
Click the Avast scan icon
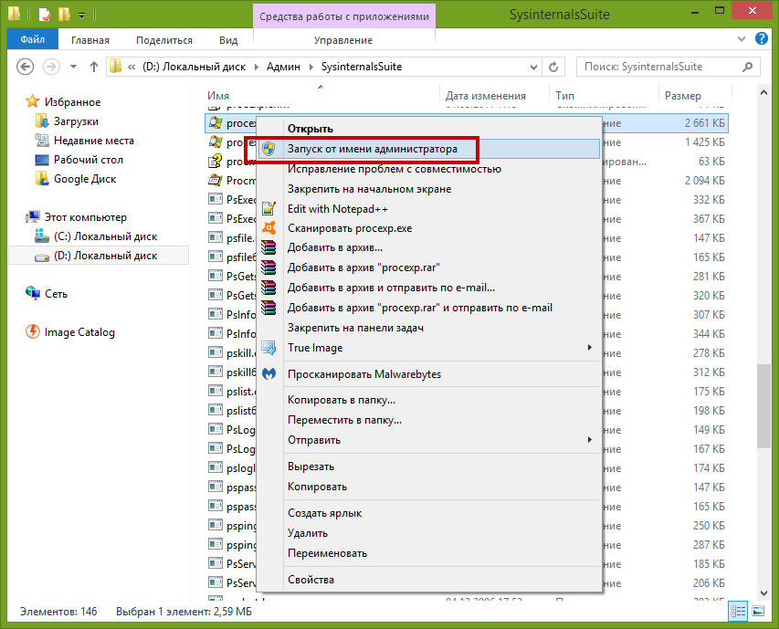[x=268, y=228]
